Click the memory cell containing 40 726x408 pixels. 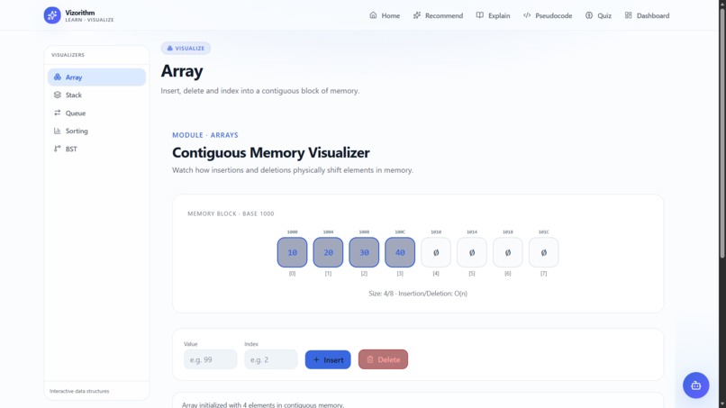(400, 252)
